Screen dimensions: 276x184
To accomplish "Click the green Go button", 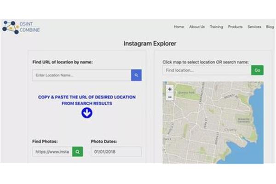I will [257, 70].
